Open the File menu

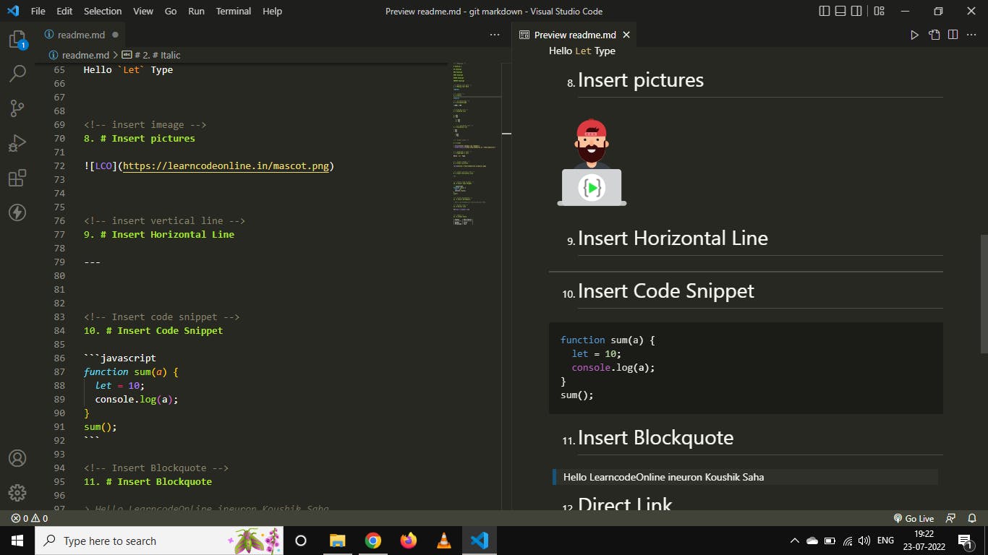[38, 11]
